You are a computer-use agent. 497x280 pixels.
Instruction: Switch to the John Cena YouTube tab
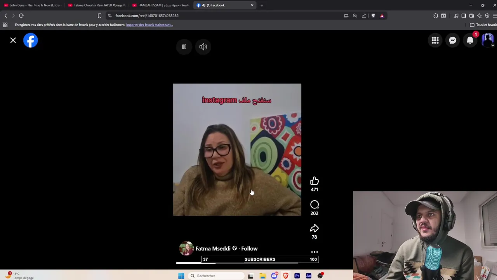tap(32, 5)
